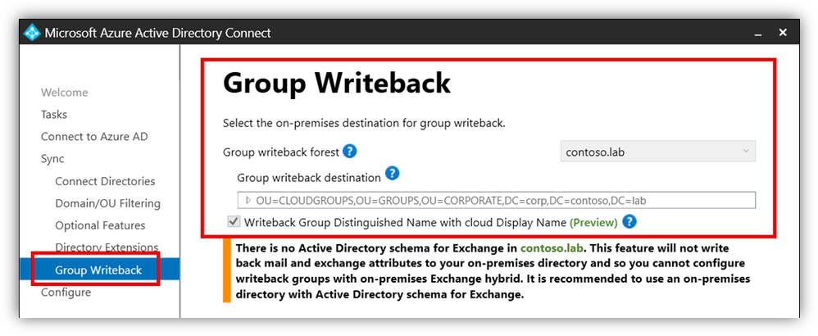Viewport: 818px width, 336px height.
Task: Go to Domain/OU Filtering page
Action: (x=108, y=203)
